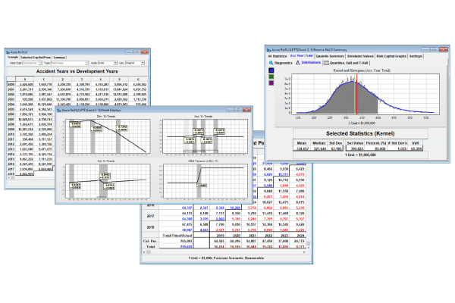Select accident year 2000 row header
This screenshot has width=455, height=303.
tap(11, 84)
